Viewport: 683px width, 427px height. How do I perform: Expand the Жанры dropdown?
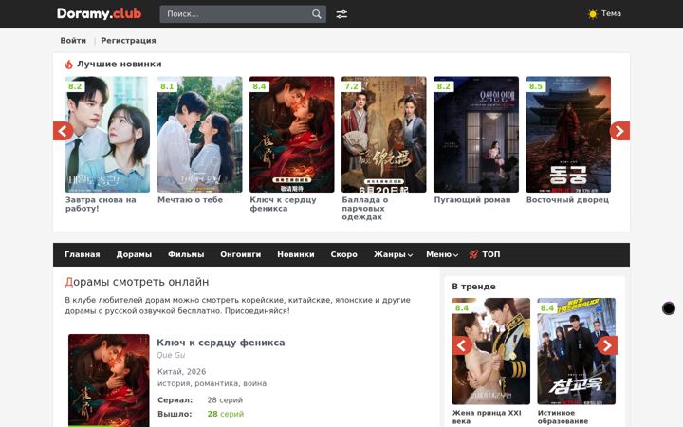[x=393, y=254]
